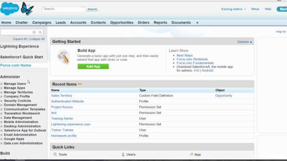Expand the Domain Management node
The width and height of the screenshot is (287, 161).
(x=1, y=105)
